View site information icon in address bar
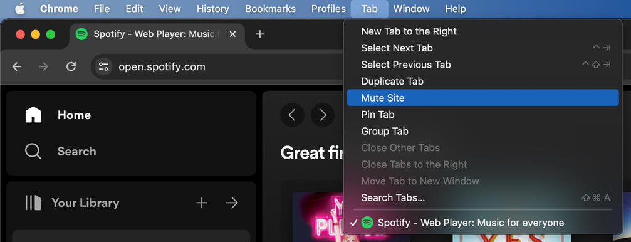 click(x=103, y=66)
